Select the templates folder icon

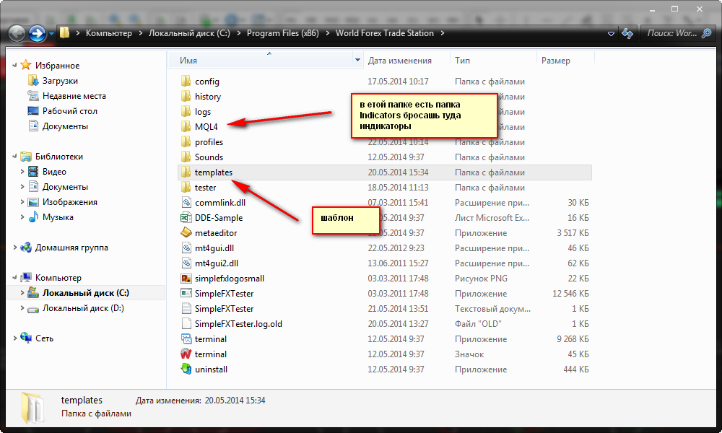tap(186, 172)
